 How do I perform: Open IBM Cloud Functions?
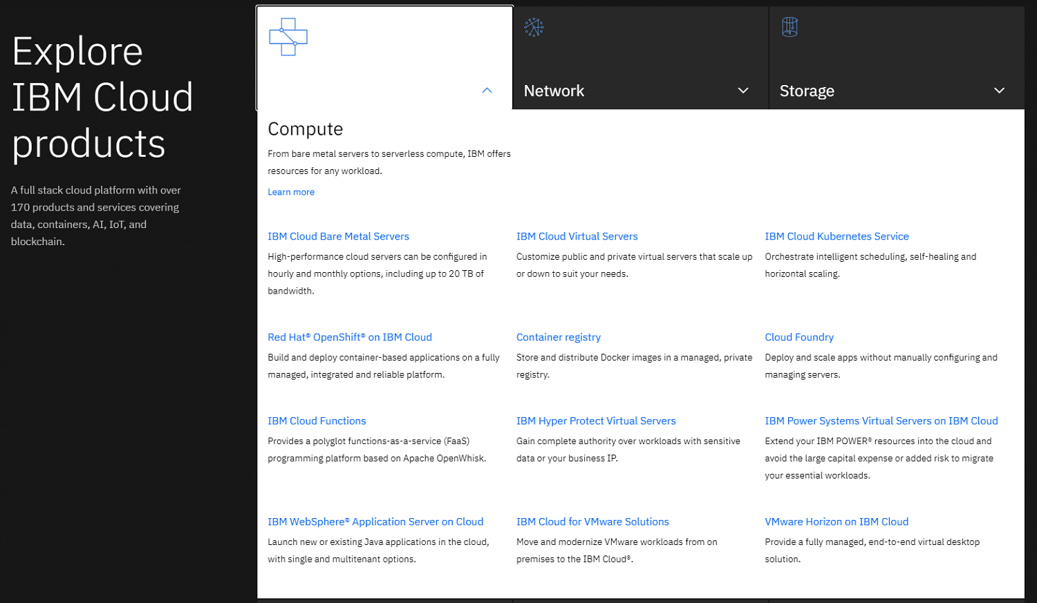tap(317, 421)
